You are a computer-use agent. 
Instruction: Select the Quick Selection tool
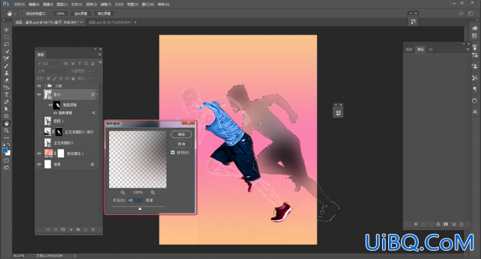pyautogui.click(x=6, y=52)
